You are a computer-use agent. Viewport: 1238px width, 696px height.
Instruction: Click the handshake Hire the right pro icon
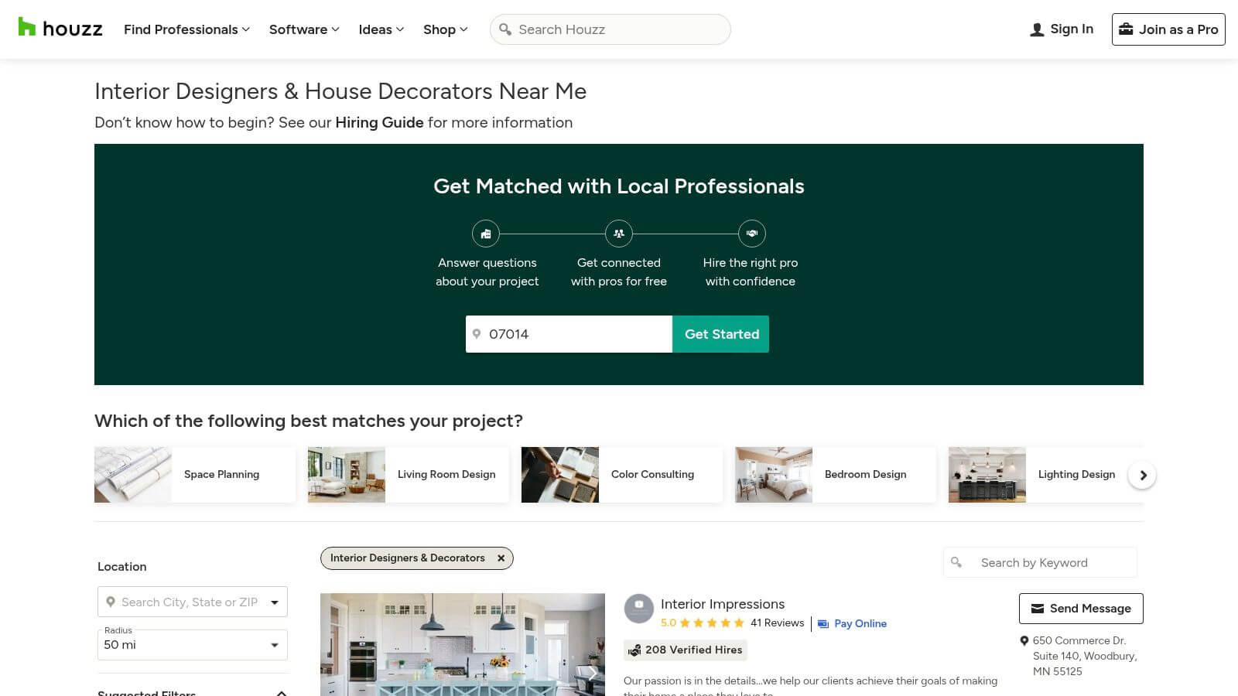(752, 234)
